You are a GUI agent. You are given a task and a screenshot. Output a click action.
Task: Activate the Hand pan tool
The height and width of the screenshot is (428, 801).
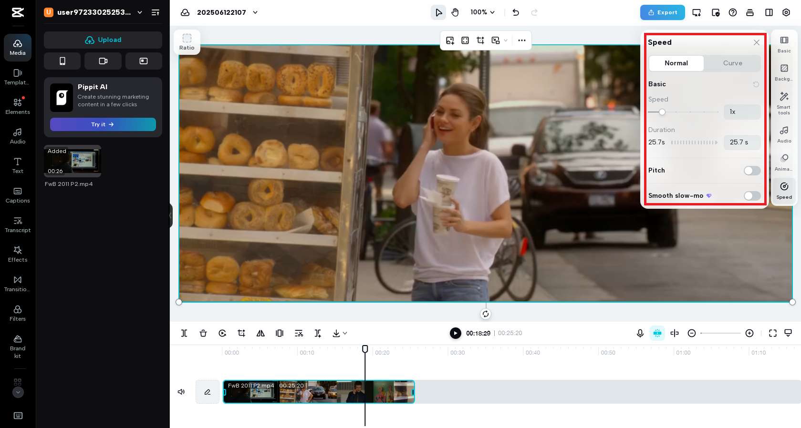pos(455,12)
